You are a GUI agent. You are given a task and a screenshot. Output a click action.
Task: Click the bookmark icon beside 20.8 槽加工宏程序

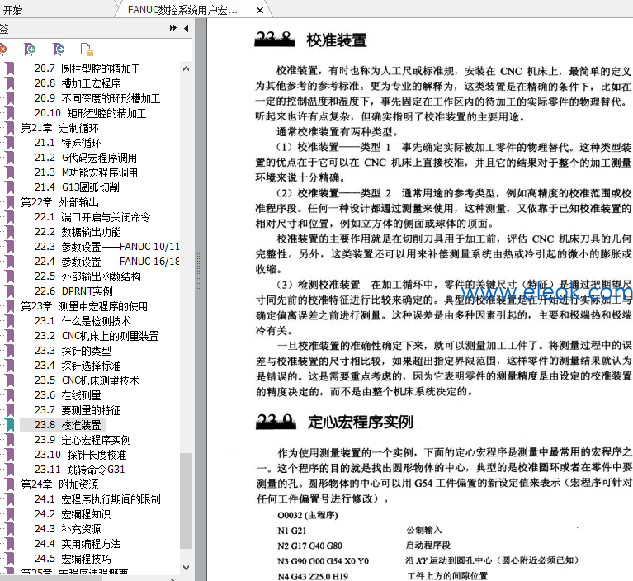[10, 83]
